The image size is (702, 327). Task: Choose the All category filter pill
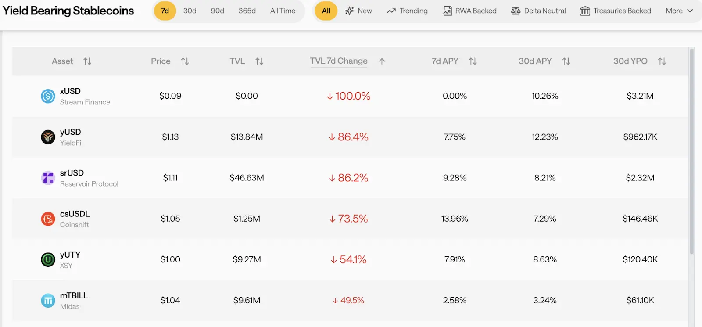[326, 11]
